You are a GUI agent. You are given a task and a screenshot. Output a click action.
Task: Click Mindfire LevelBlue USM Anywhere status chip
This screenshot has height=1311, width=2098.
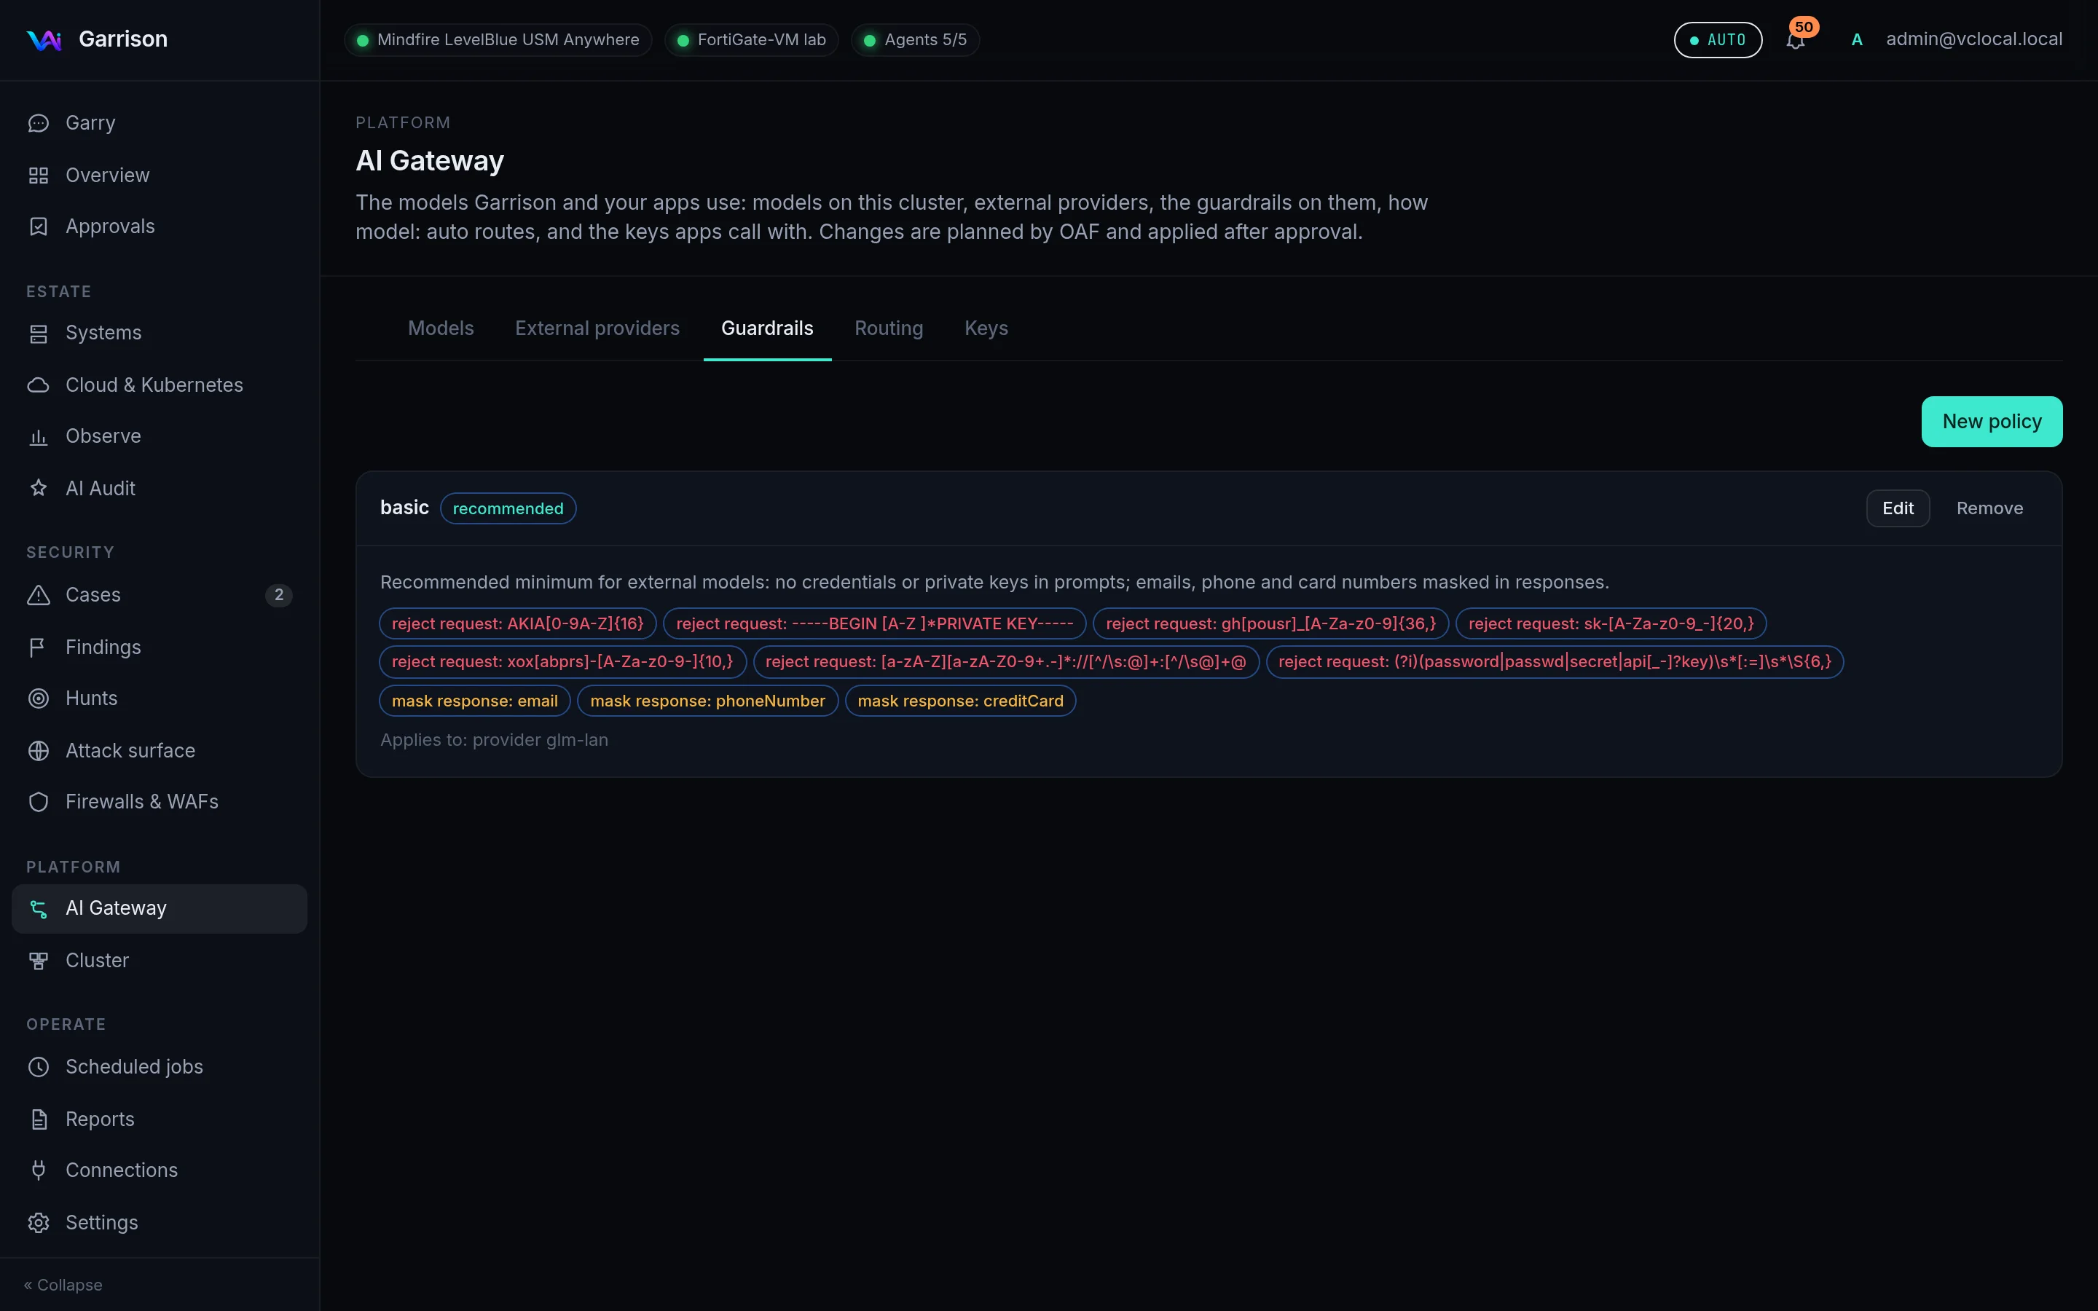[498, 40]
